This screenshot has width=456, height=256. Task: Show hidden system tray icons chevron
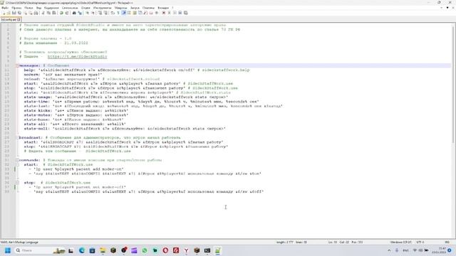(389, 250)
